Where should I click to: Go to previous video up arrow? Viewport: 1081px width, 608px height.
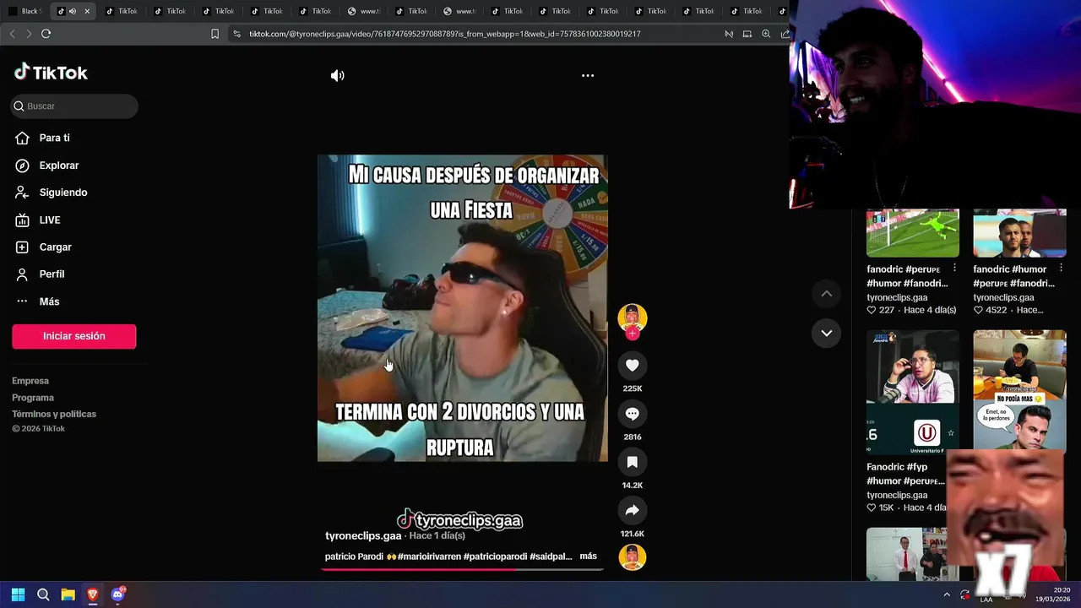pos(826,294)
